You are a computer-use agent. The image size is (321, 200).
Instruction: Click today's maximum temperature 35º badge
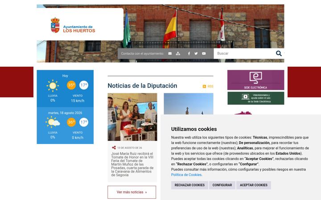(x=71, y=85)
